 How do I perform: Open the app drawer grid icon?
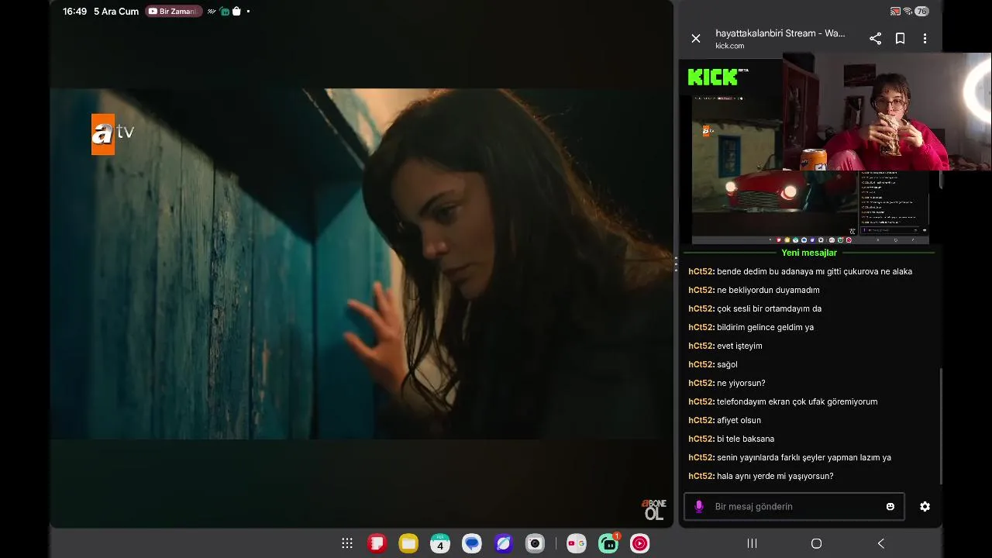[347, 544]
